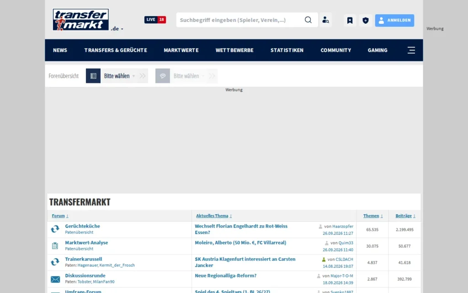Open thread Wechselt Florian Engelhardt zu Rot-Weiss Essen

[241, 229]
